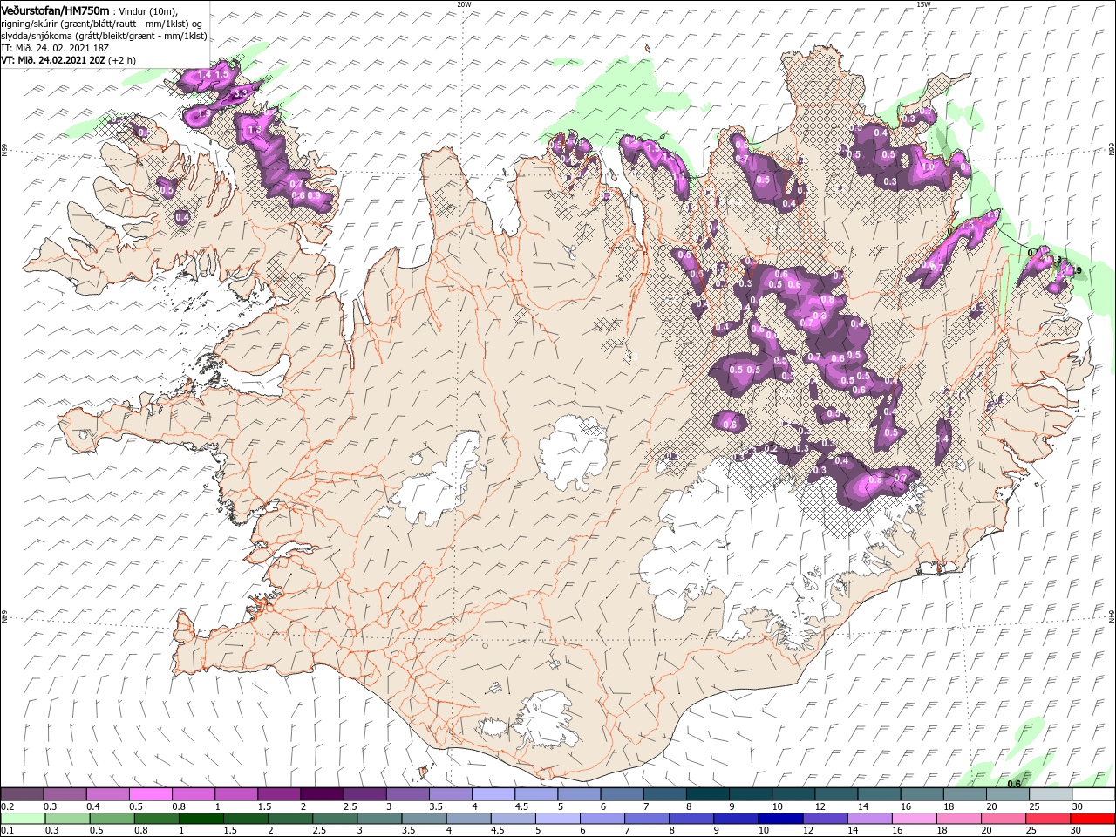
Task: Select the lower scale swatch labeled 0.3
Action: tap(67, 819)
